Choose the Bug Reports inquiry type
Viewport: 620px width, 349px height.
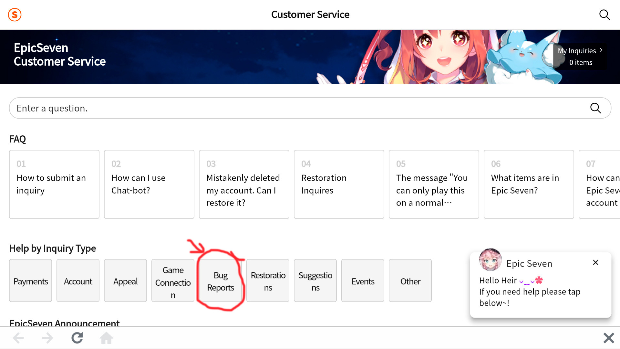(221, 280)
